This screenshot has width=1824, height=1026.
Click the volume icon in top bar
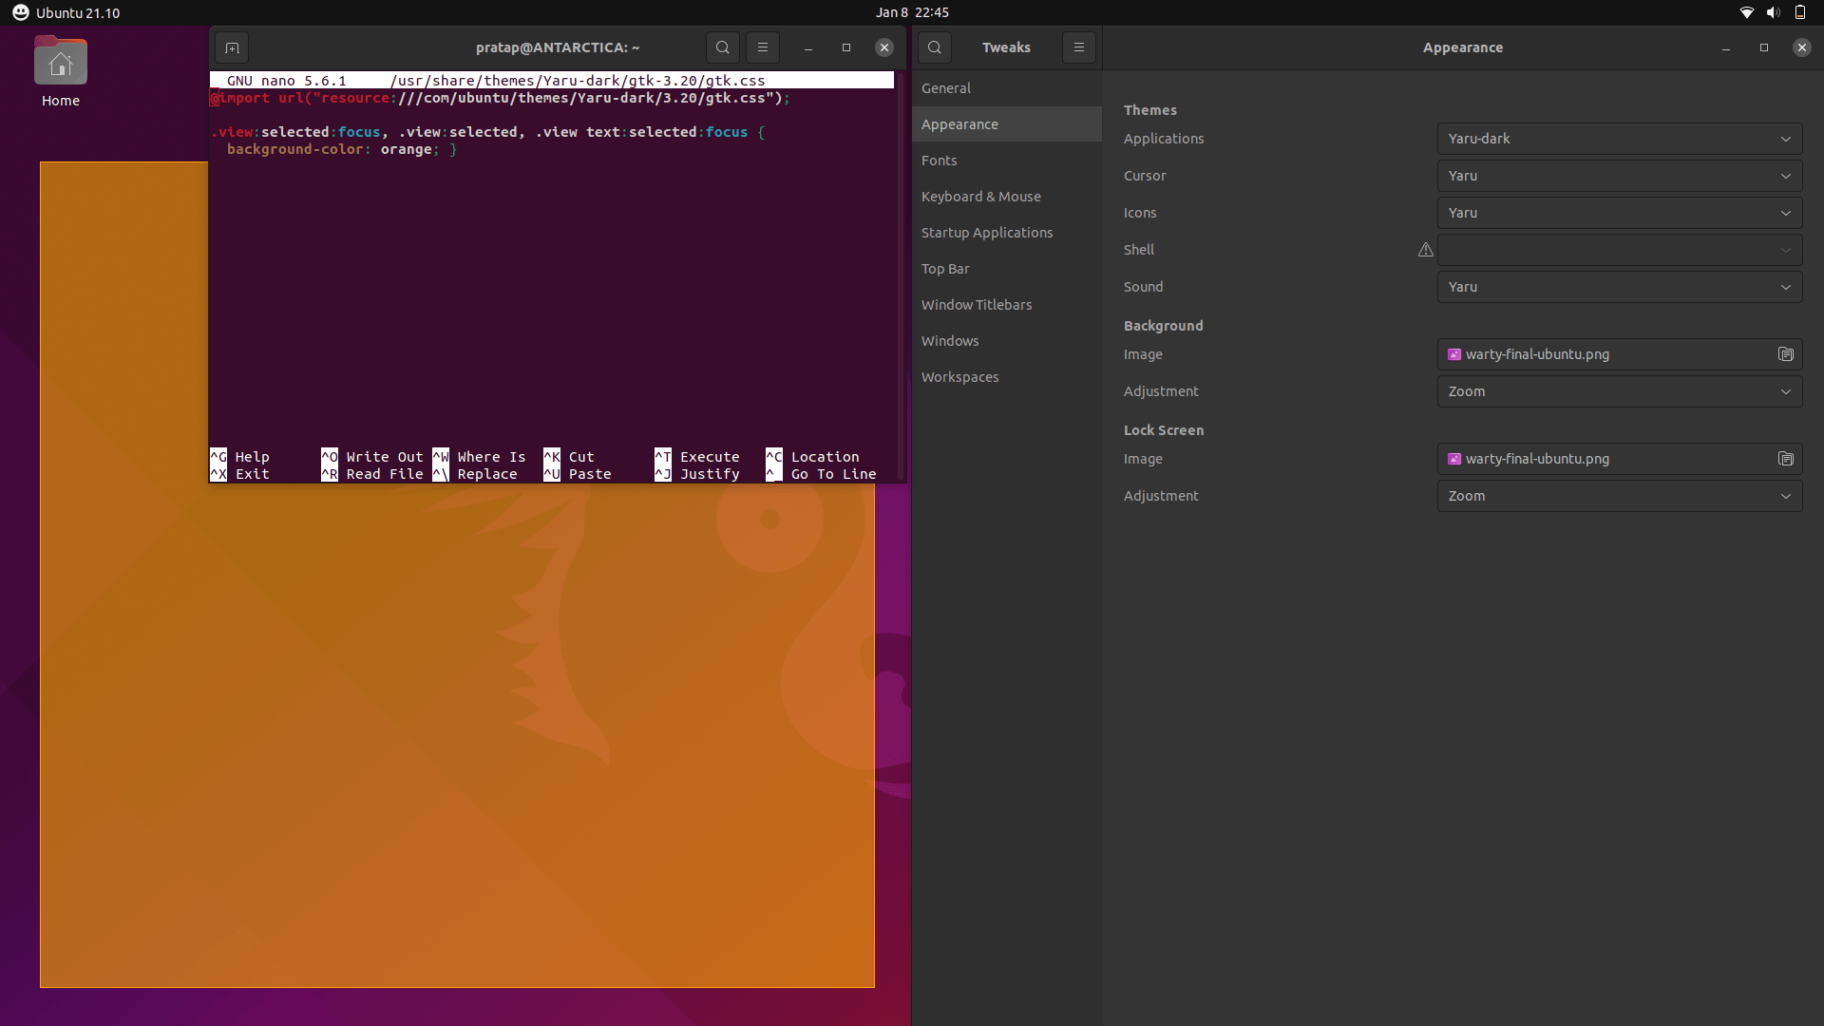pos(1773,12)
